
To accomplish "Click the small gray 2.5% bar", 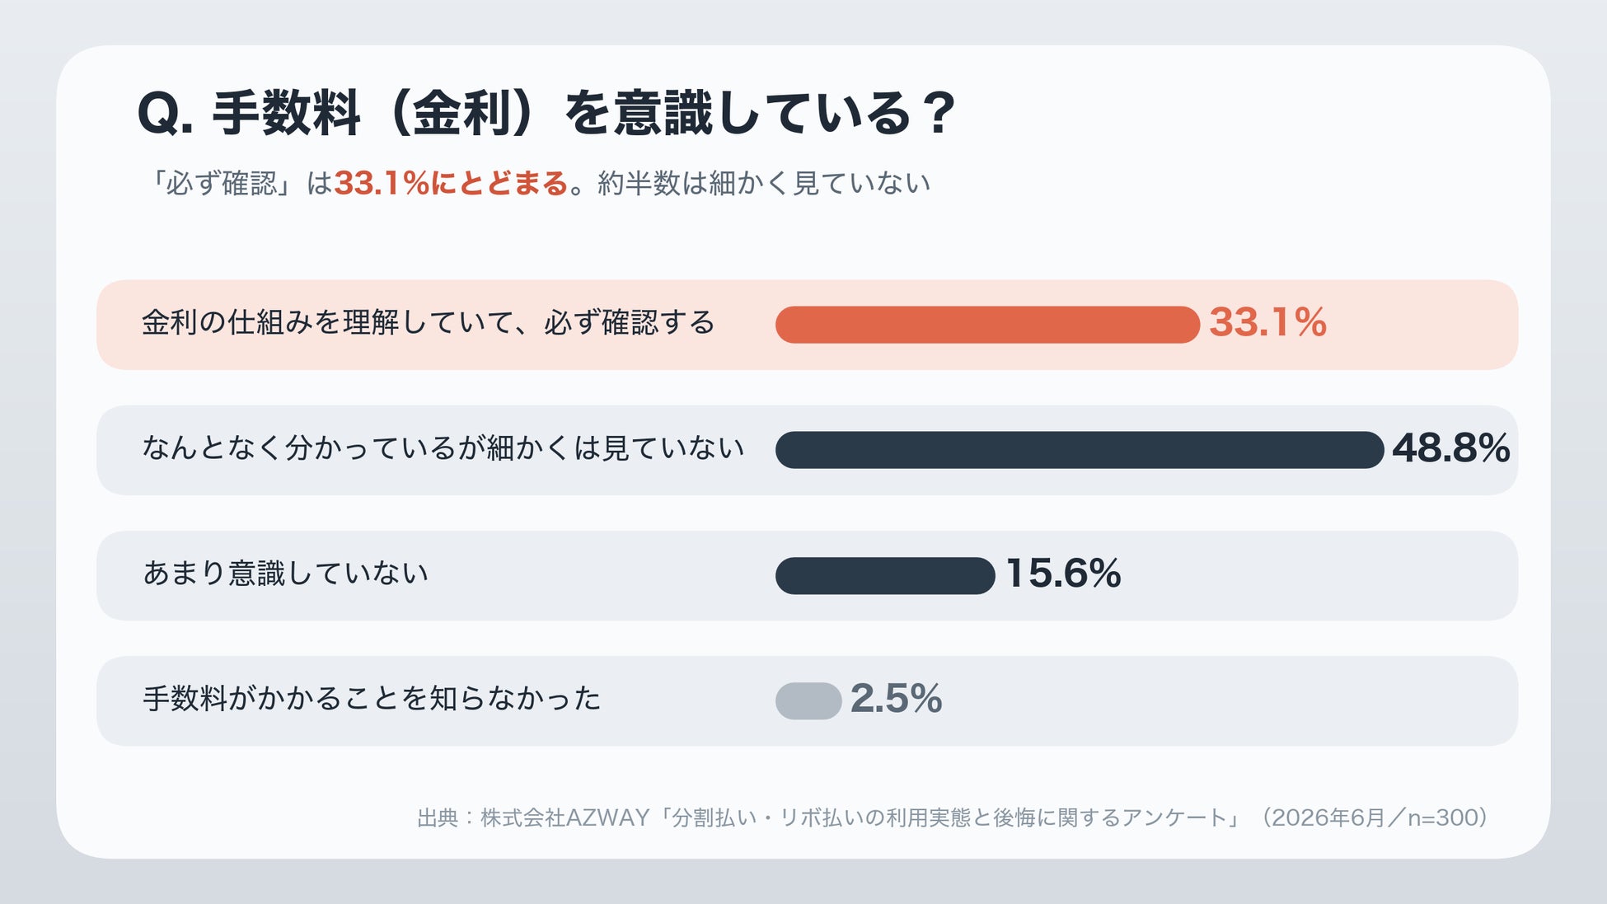I will 808,701.
